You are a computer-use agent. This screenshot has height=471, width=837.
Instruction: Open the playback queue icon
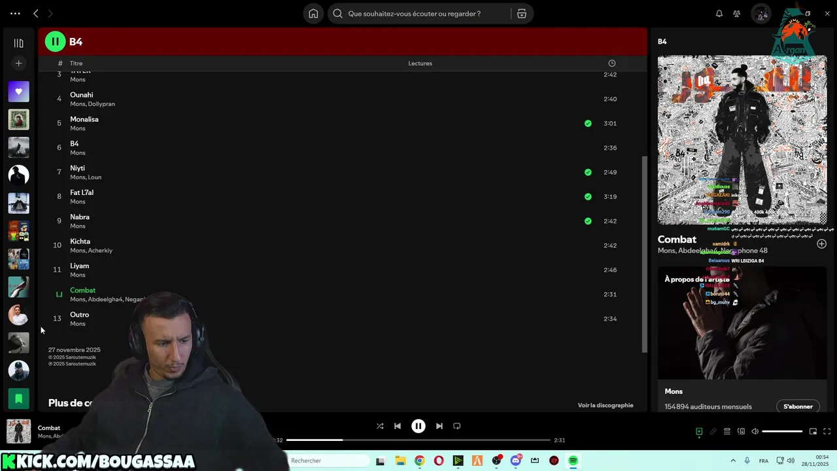click(x=726, y=432)
